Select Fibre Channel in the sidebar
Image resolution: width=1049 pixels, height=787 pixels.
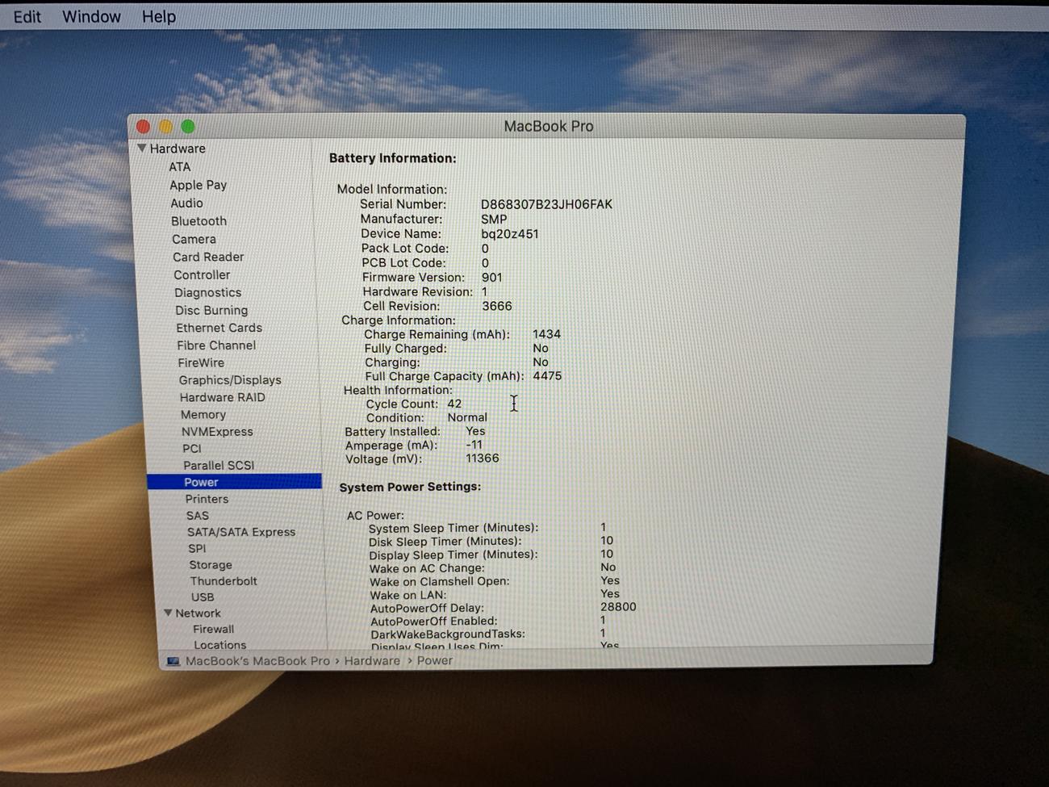tap(216, 345)
